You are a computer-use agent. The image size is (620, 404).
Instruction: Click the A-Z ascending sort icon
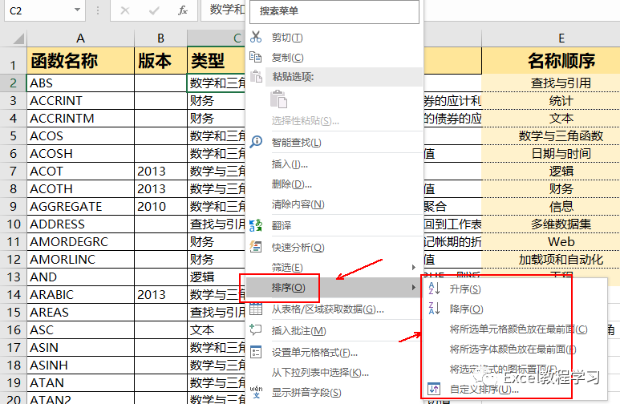pos(434,289)
